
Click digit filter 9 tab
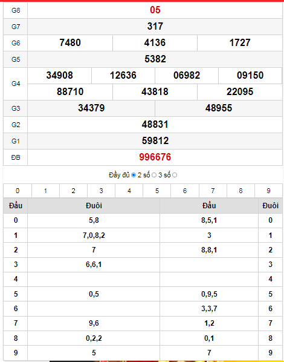[268, 191]
